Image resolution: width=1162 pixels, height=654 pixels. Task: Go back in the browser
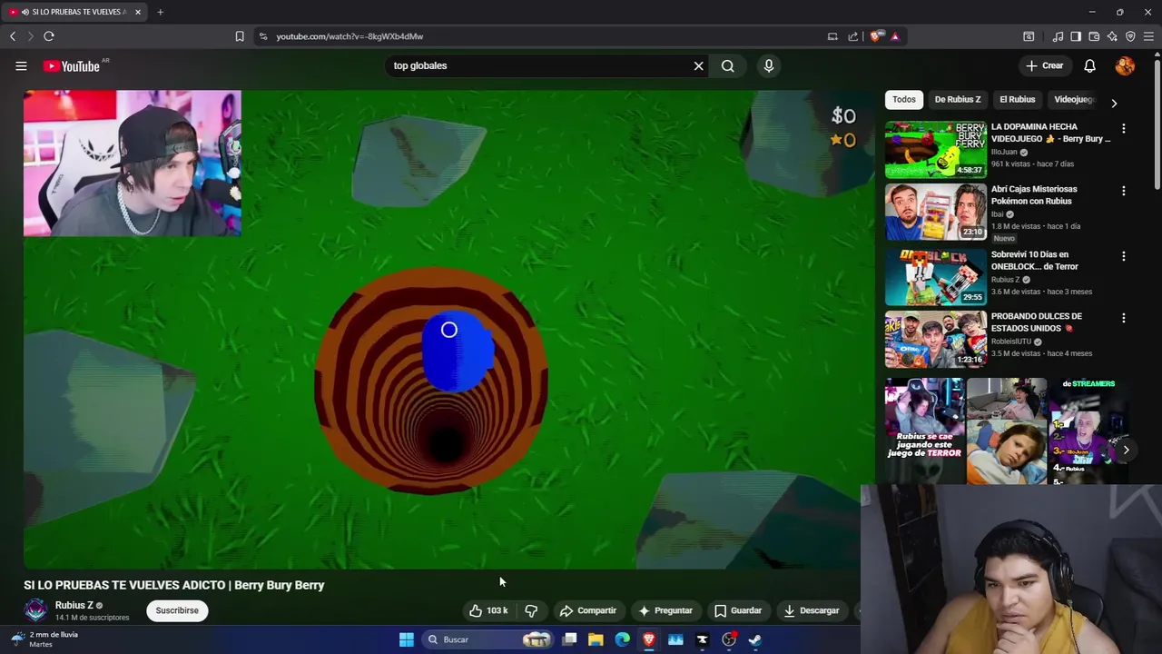tap(13, 36)
